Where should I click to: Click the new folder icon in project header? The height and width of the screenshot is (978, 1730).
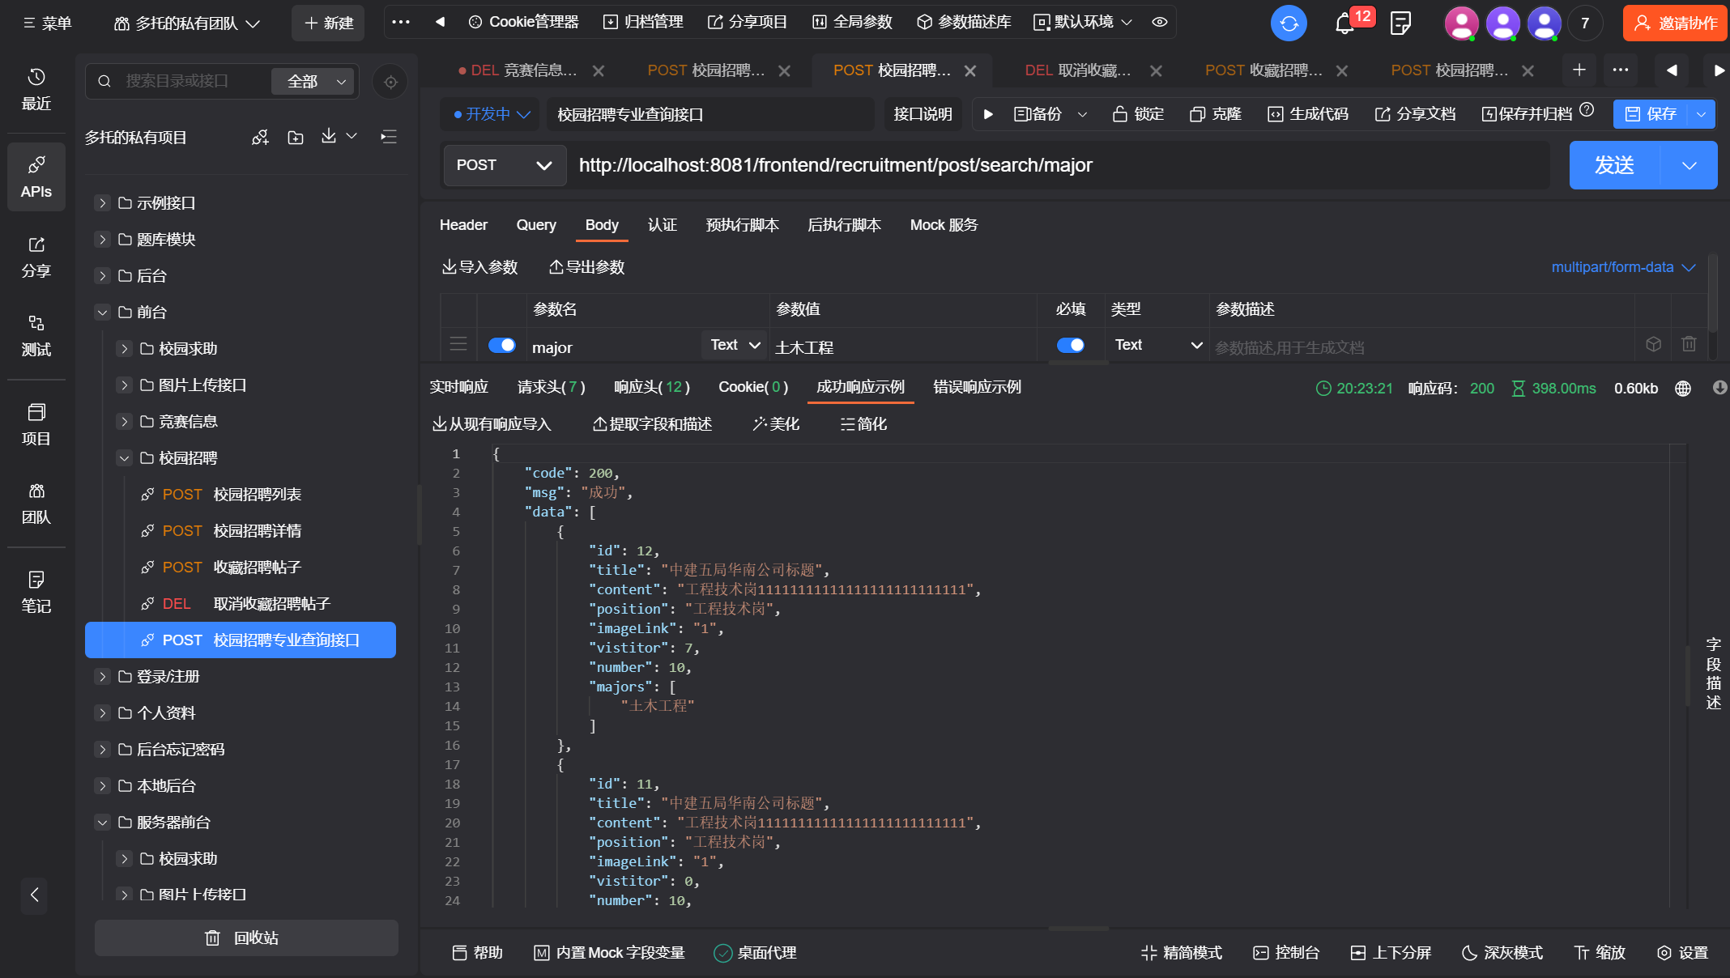[x=296, y=138]
